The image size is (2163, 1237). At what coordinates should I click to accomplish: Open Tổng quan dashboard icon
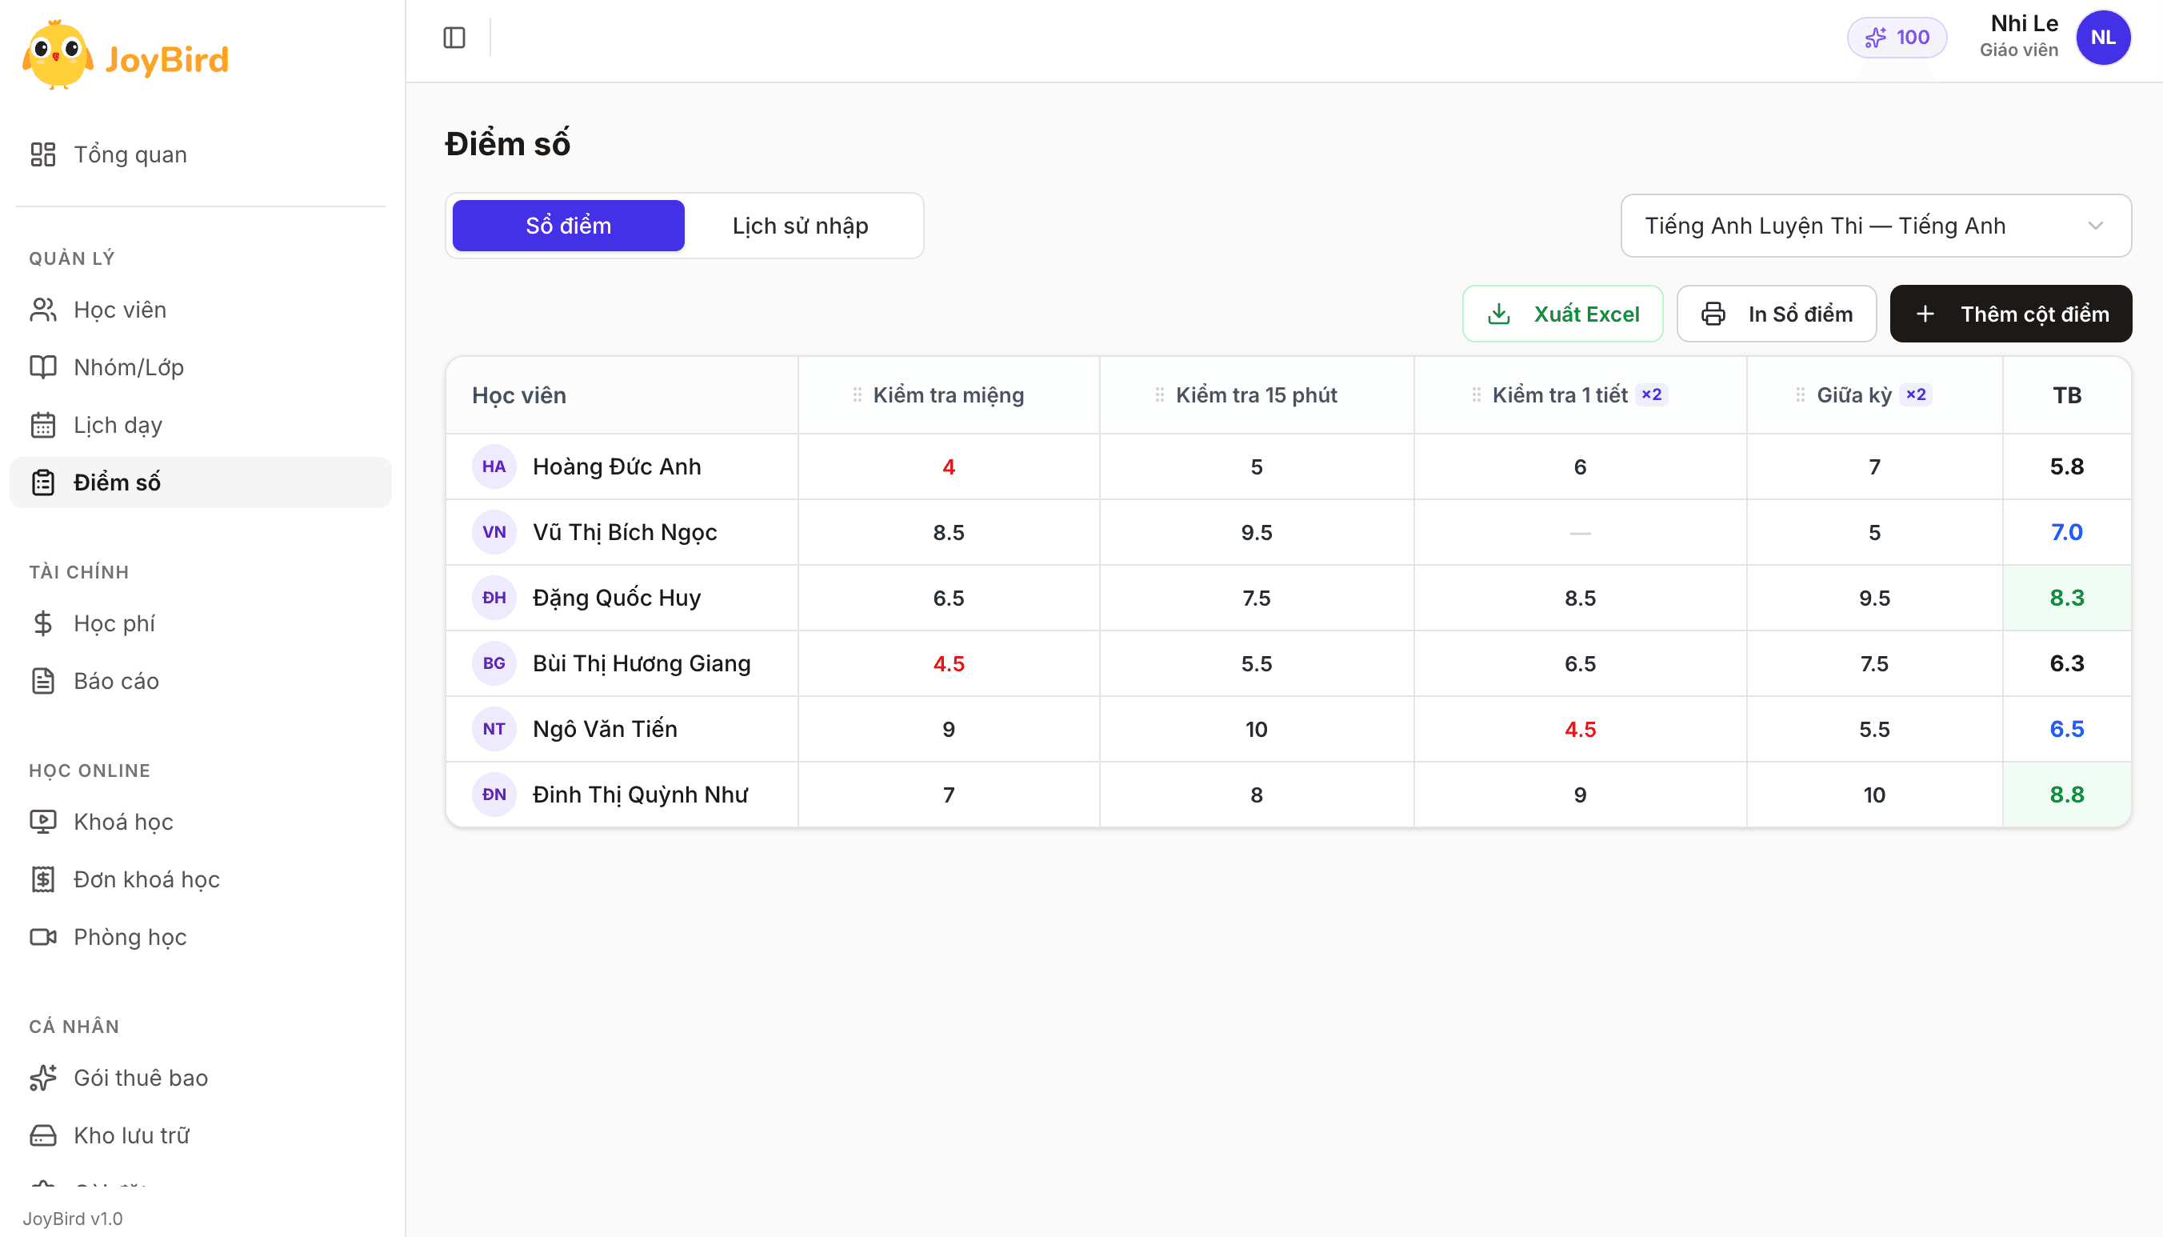[42, 154]
